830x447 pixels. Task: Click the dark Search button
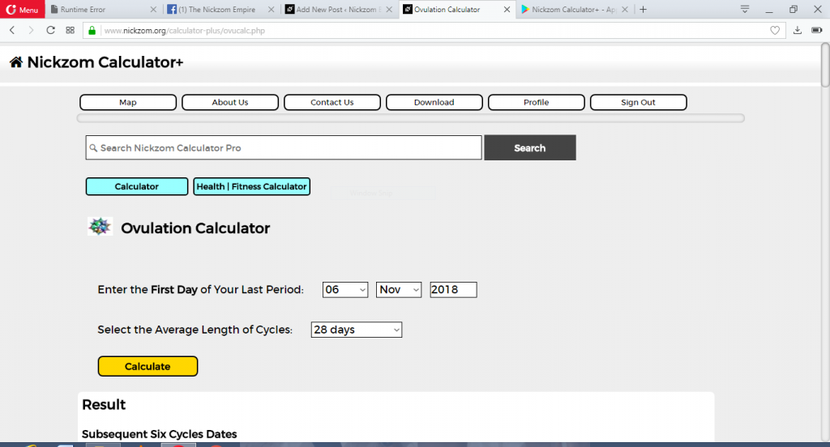coord(530,147)
